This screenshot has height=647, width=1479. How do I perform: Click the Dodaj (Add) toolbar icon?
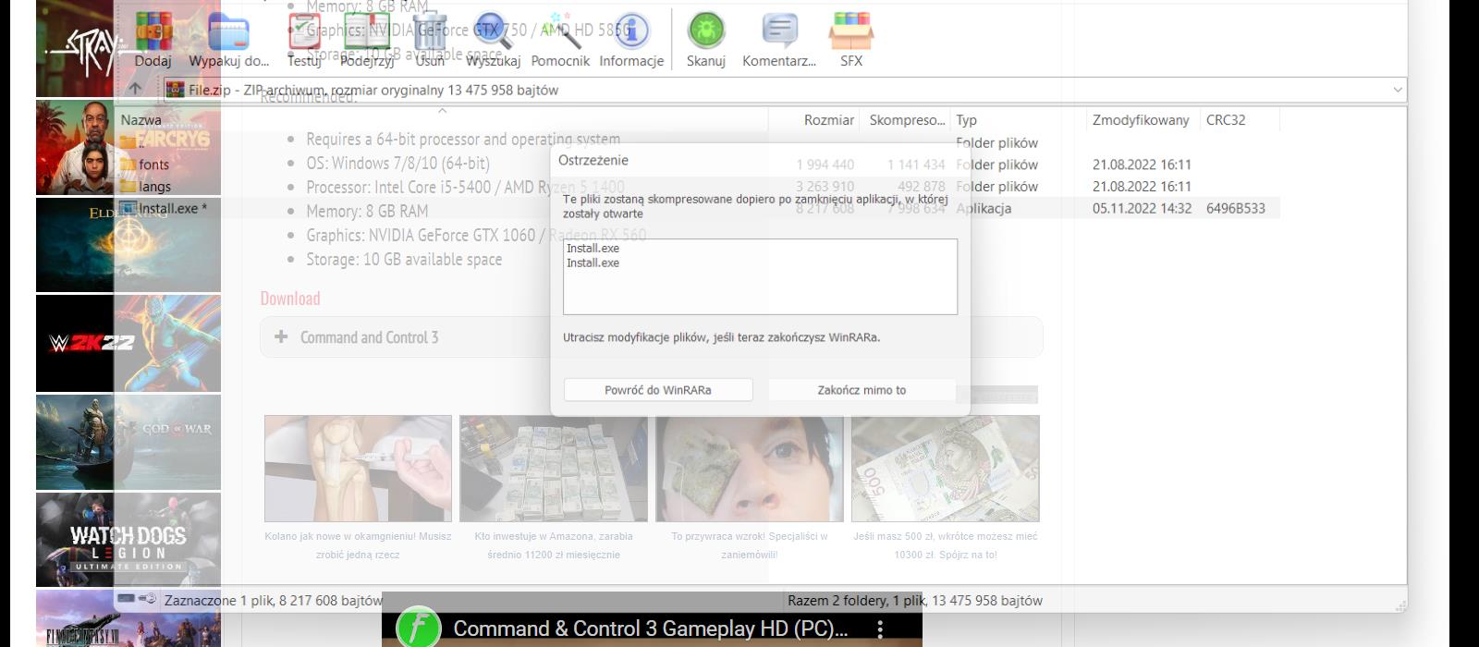[x=153, y=37]
